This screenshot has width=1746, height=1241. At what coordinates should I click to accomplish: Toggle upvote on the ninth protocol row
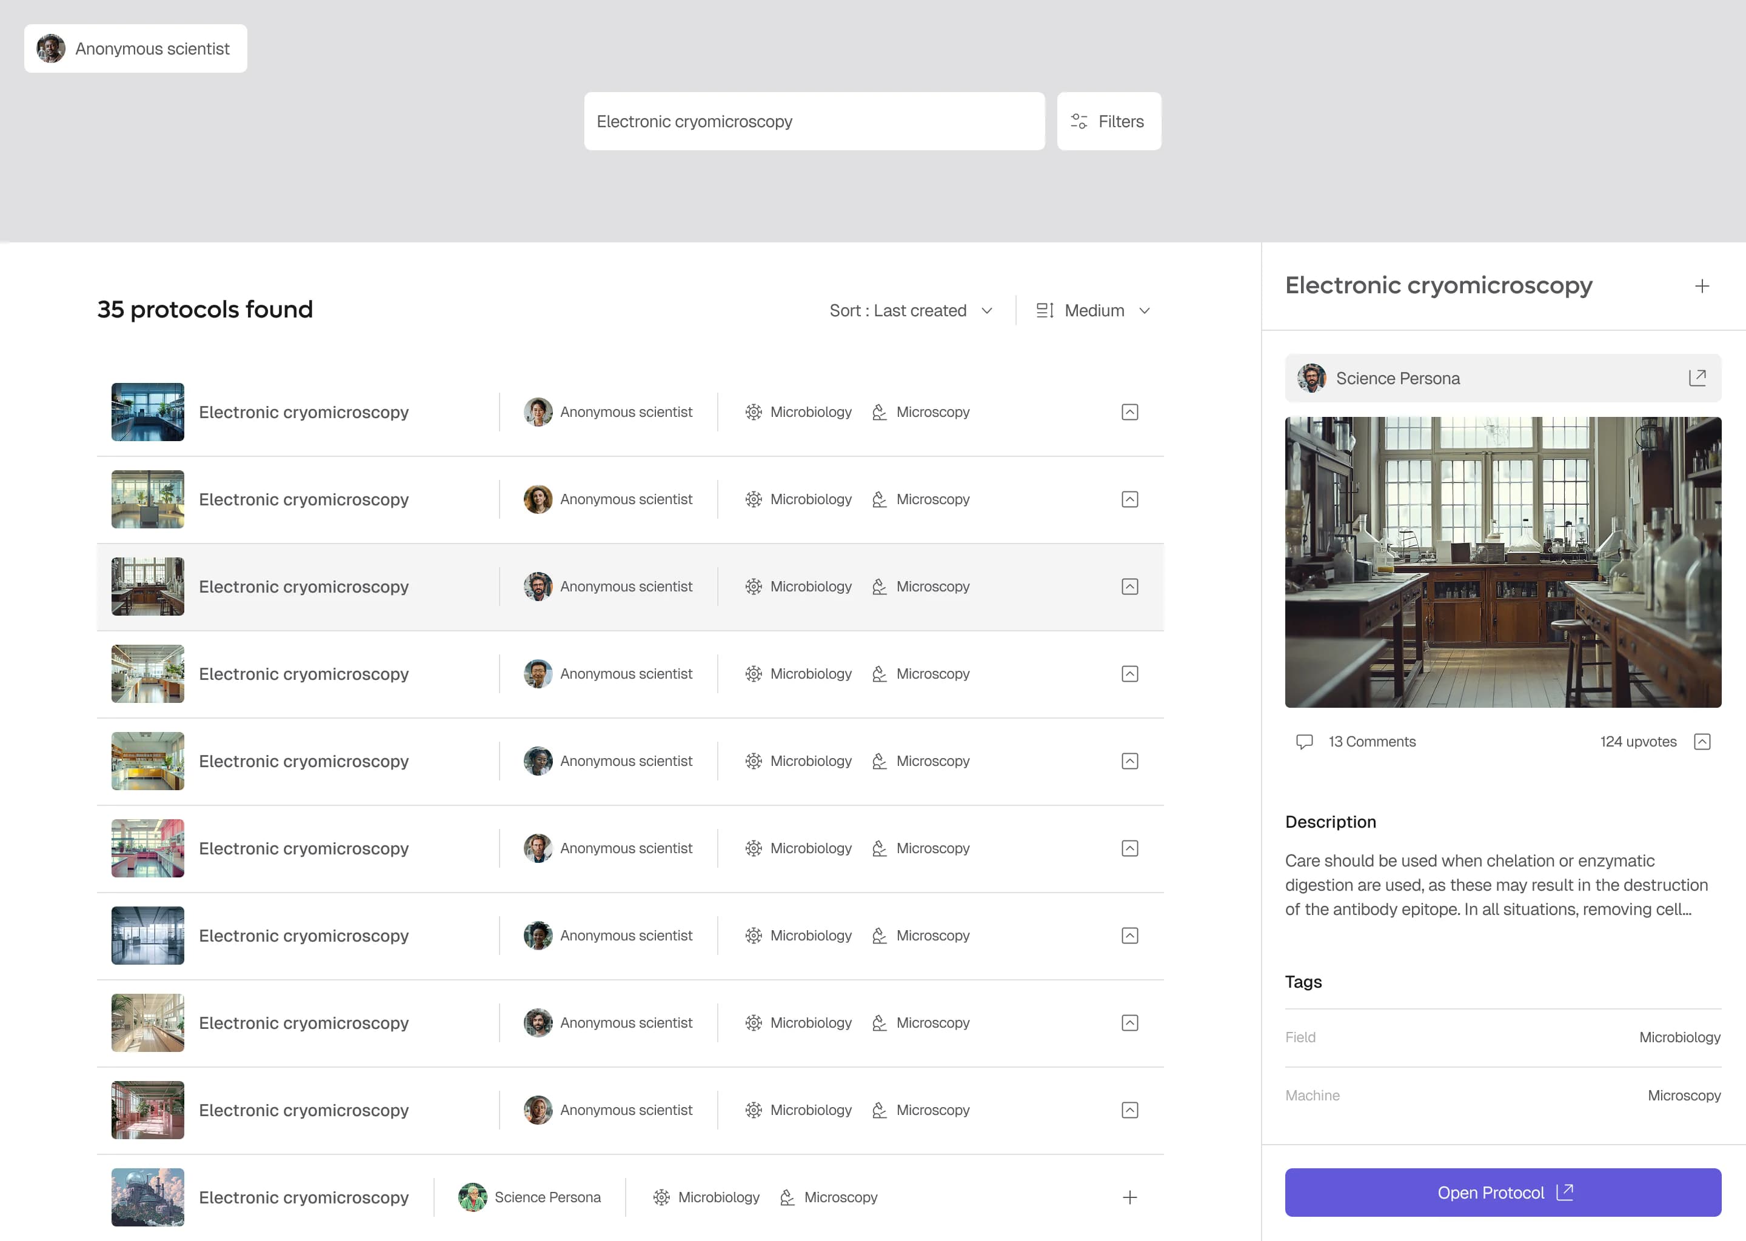[x=1129, y=1110]
